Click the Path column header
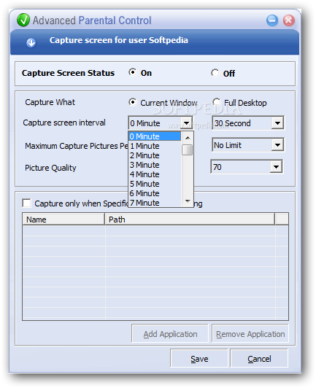 pyautogui.click(x=190, y=220)
